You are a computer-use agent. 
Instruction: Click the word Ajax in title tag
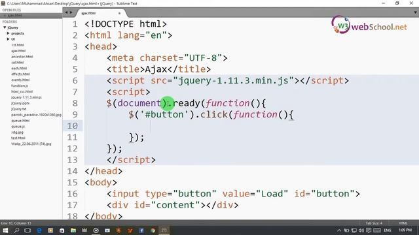coord(156,69)
